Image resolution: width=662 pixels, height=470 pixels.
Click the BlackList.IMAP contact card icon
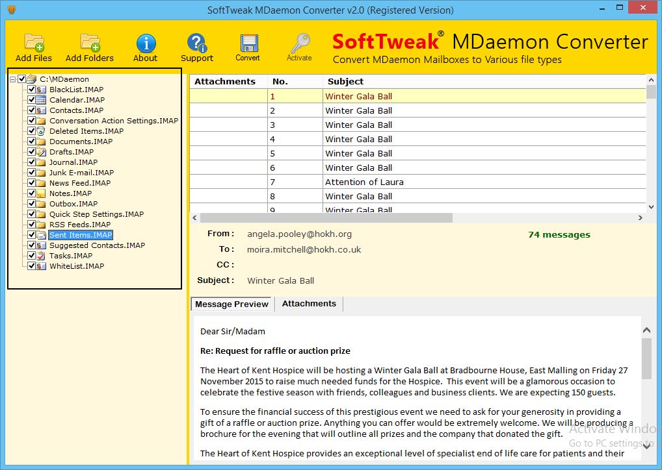click(41, 90)
